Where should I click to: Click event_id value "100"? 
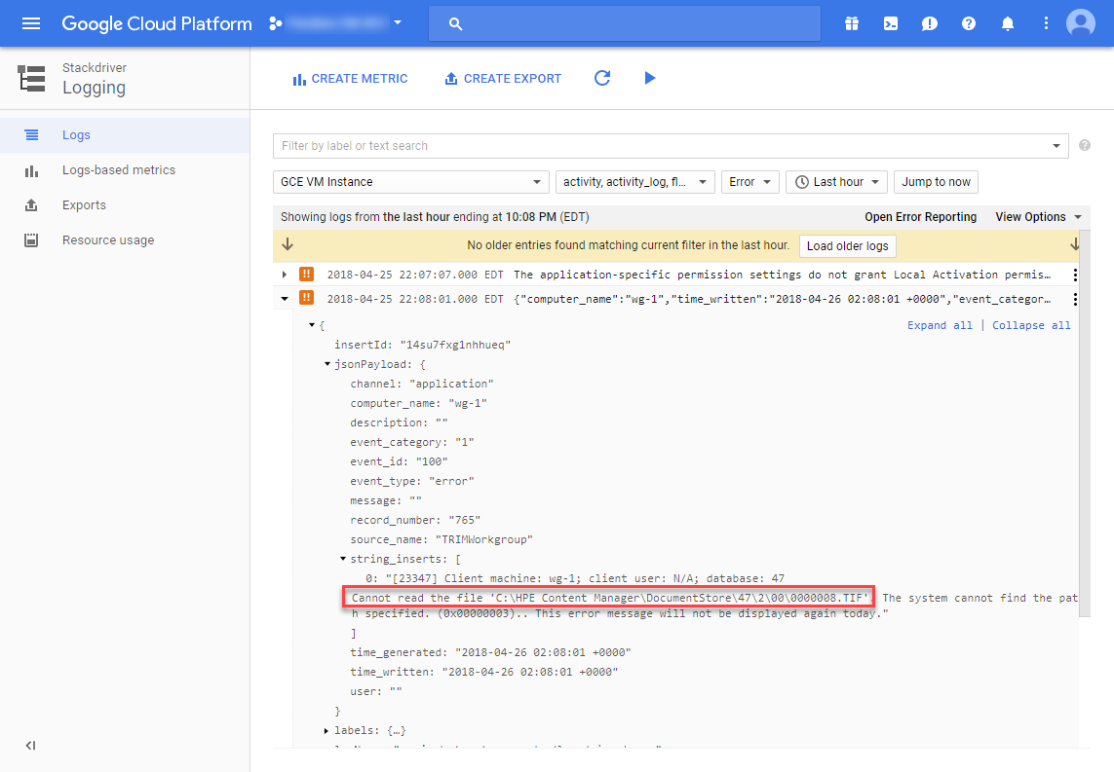tap(432, 461)
